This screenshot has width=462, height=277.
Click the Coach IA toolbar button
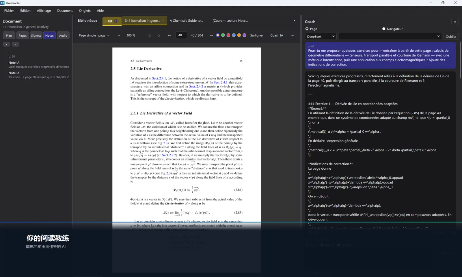(x=277, y=35)
